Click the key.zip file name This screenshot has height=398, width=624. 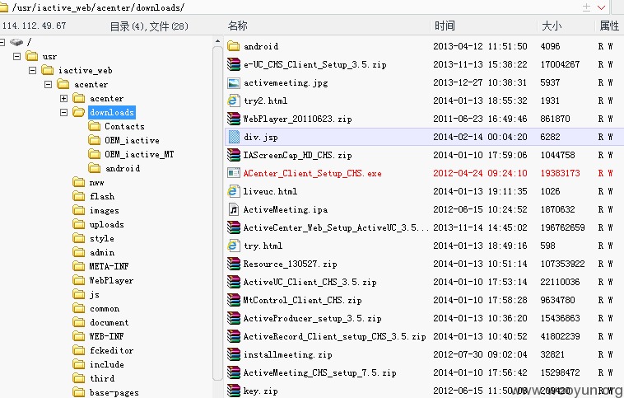tap(261, 391)
